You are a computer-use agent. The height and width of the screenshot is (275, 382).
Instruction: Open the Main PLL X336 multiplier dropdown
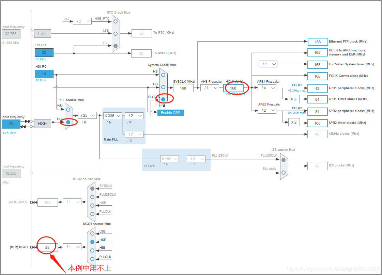point(112,115)
